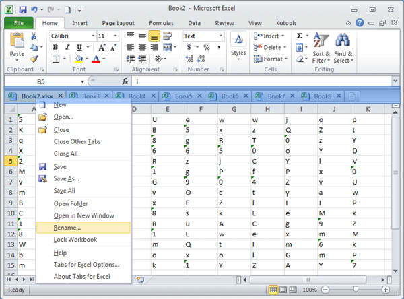
Task: Expand the font name Calibri dropdown
Action: 92,36
